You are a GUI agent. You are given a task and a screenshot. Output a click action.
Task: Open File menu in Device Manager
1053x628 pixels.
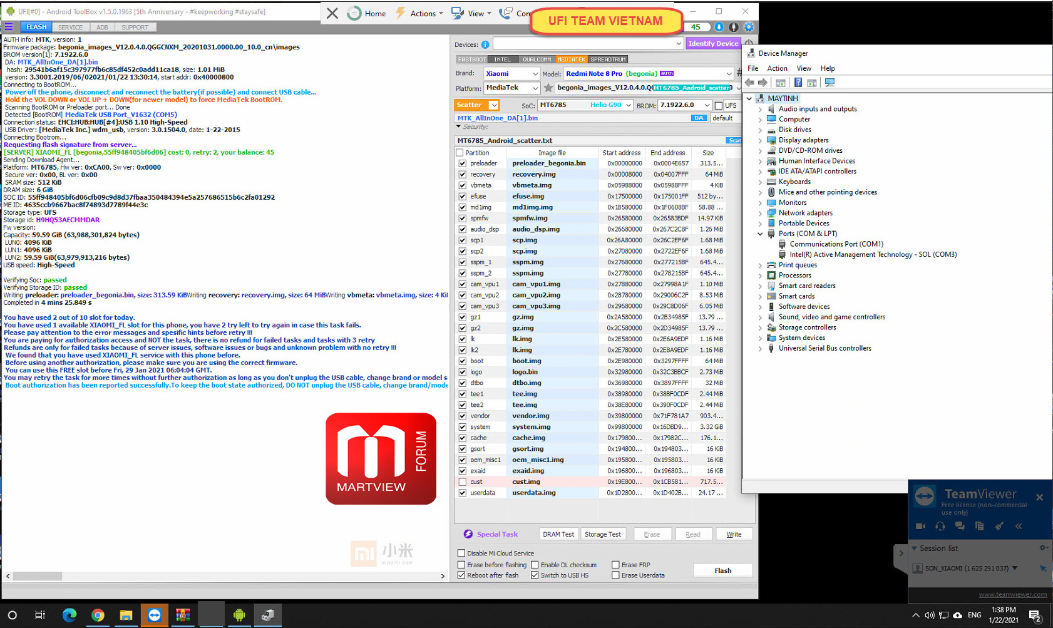click(753, 68)
